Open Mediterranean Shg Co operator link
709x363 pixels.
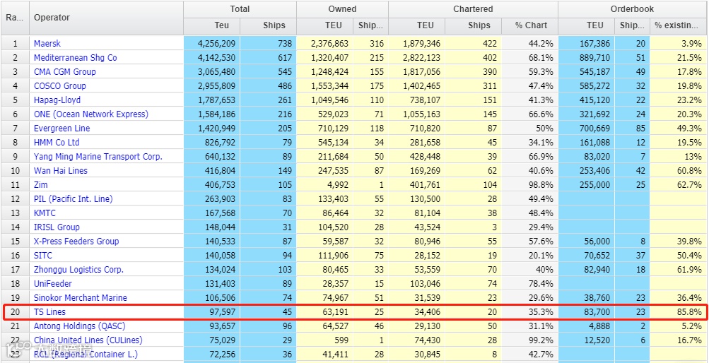tap(75, 58)
